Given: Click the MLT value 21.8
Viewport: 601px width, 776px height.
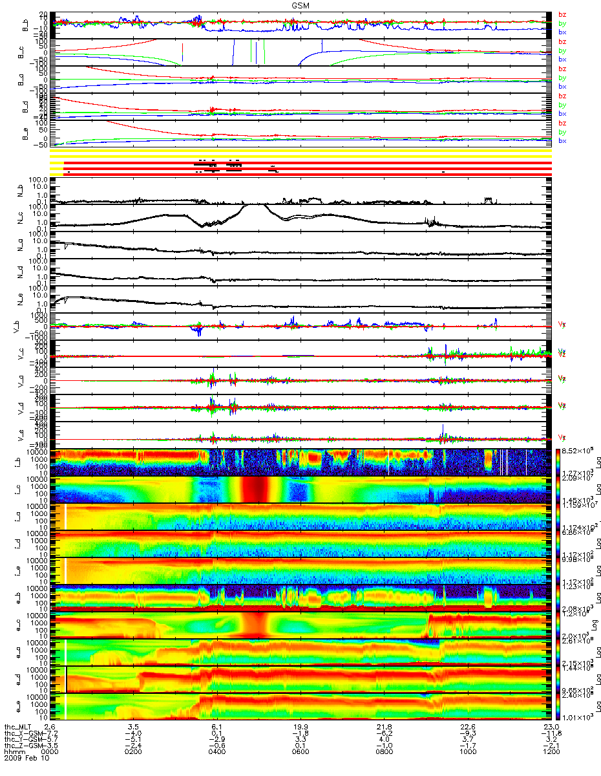Looking at the screenshot, I should (x=385, y=727).
